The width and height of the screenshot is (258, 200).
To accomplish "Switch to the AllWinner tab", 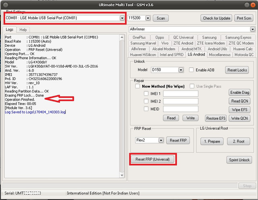I will (139, 49).
